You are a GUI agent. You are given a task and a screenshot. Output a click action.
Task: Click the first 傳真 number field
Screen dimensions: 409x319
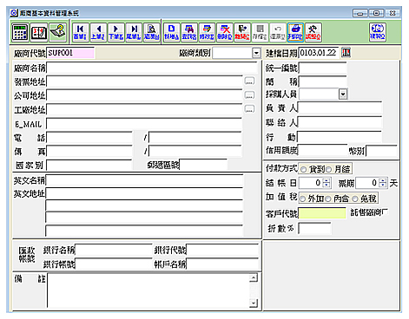[x=89, y=151]
